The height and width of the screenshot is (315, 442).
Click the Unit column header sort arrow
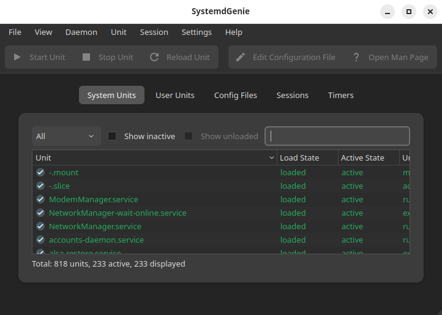pos(271,157)
